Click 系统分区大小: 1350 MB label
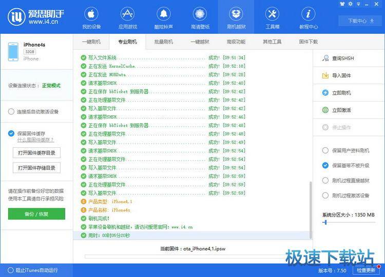This screenshot has height=277, width=385. [x=349, y=215]
